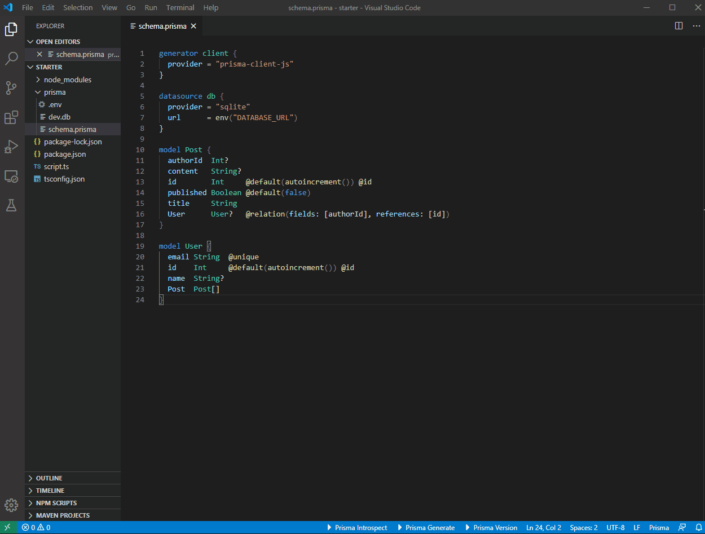Open tsconfig.json in explorer
This screenshot has width=705, height=534.
tap(73, 179)
